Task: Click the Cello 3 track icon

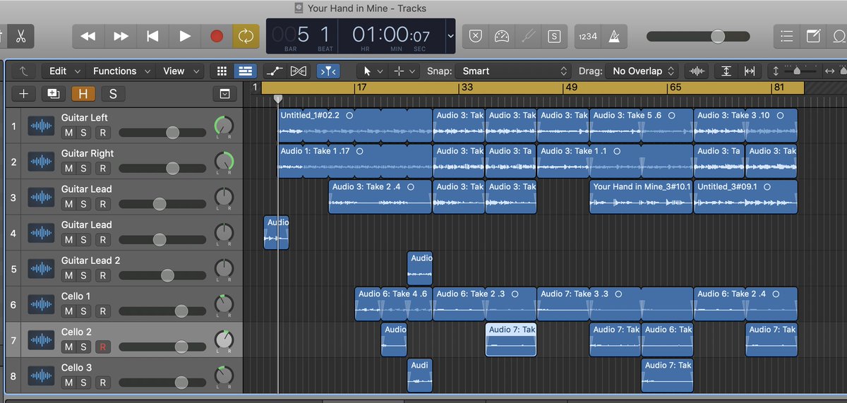Action: 42,375
